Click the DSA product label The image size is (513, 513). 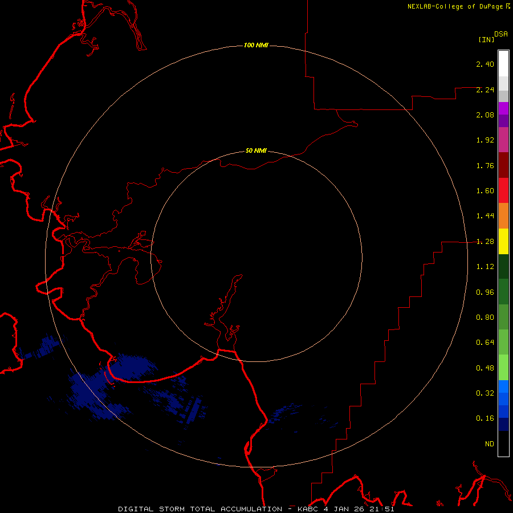click(x=501, y=34)
